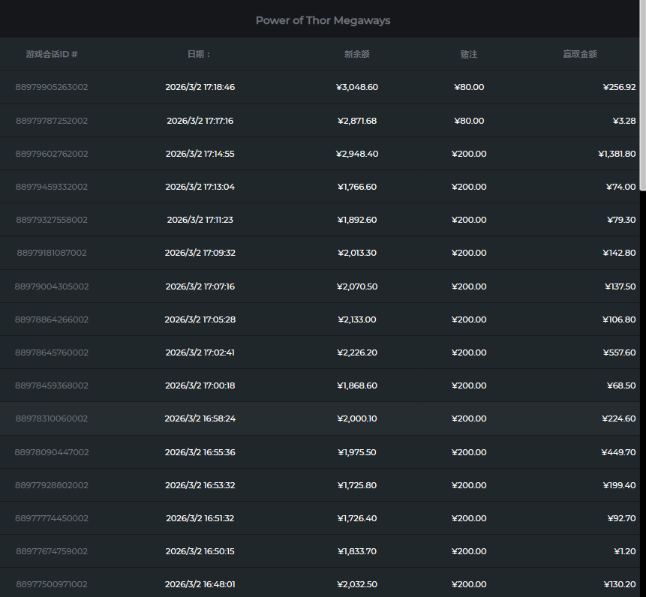This screenshot has height=597, width=646.
Task: Click the Power of Thor Megaways title
Action: coord(323,20)
